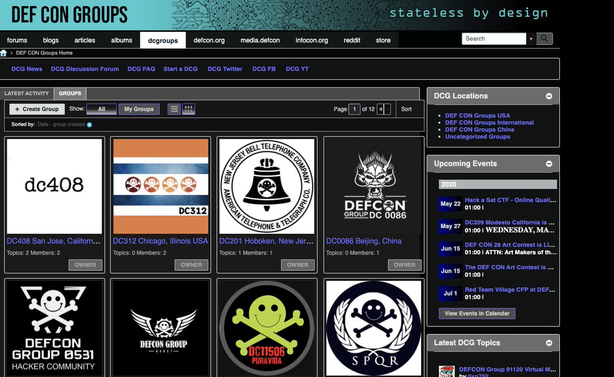Image resolution: width=614 pixels, height=377 pixels.
Task: Show only My Groups toggle
Action: pos(139,109)
